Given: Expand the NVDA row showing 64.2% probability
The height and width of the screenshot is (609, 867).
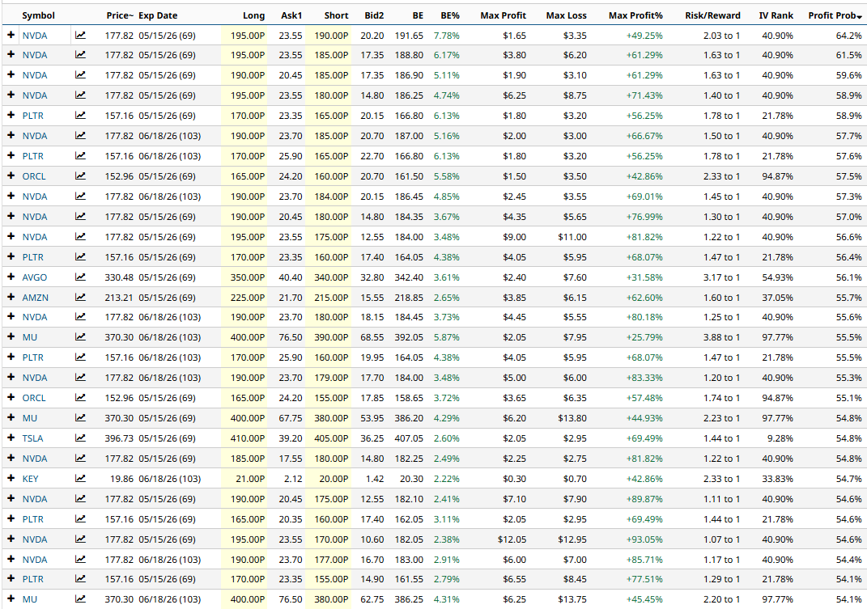Looking at the screenshot, I should tap(11, 36).
